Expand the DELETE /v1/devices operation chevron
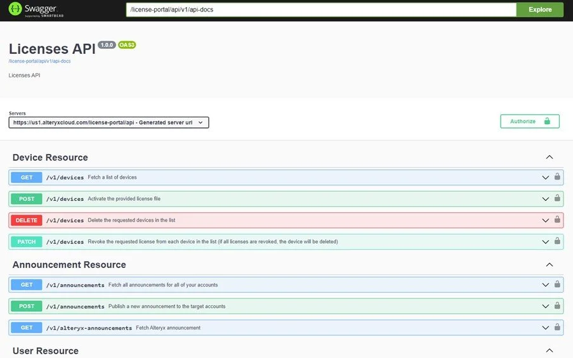The image size is (573, 358). point(545,221)
